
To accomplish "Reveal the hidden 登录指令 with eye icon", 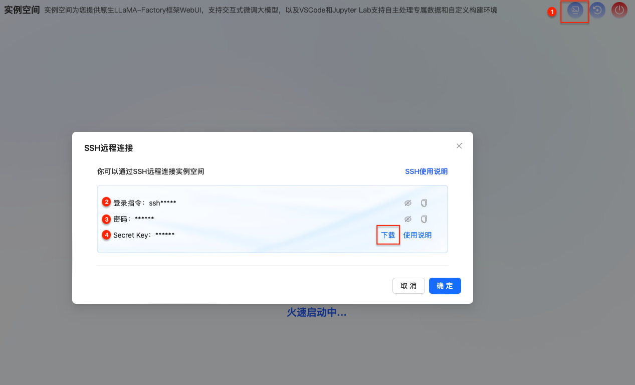I will point(408,203).
